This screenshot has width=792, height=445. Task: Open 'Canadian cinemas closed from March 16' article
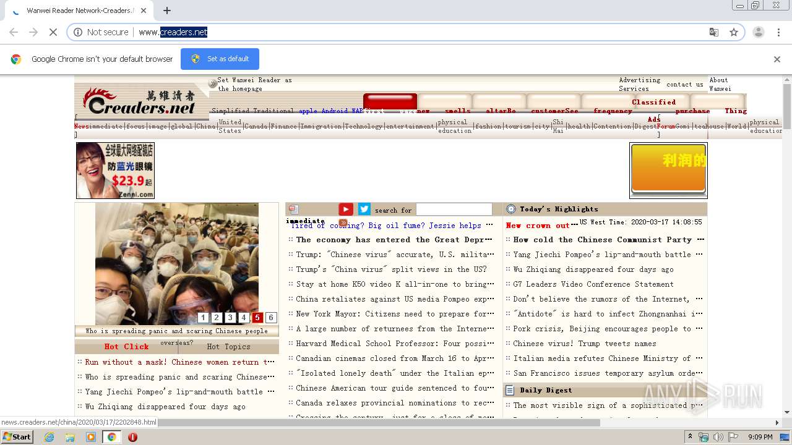coord(395,358)
